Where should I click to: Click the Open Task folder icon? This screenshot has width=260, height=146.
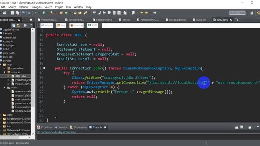(80, 13)
